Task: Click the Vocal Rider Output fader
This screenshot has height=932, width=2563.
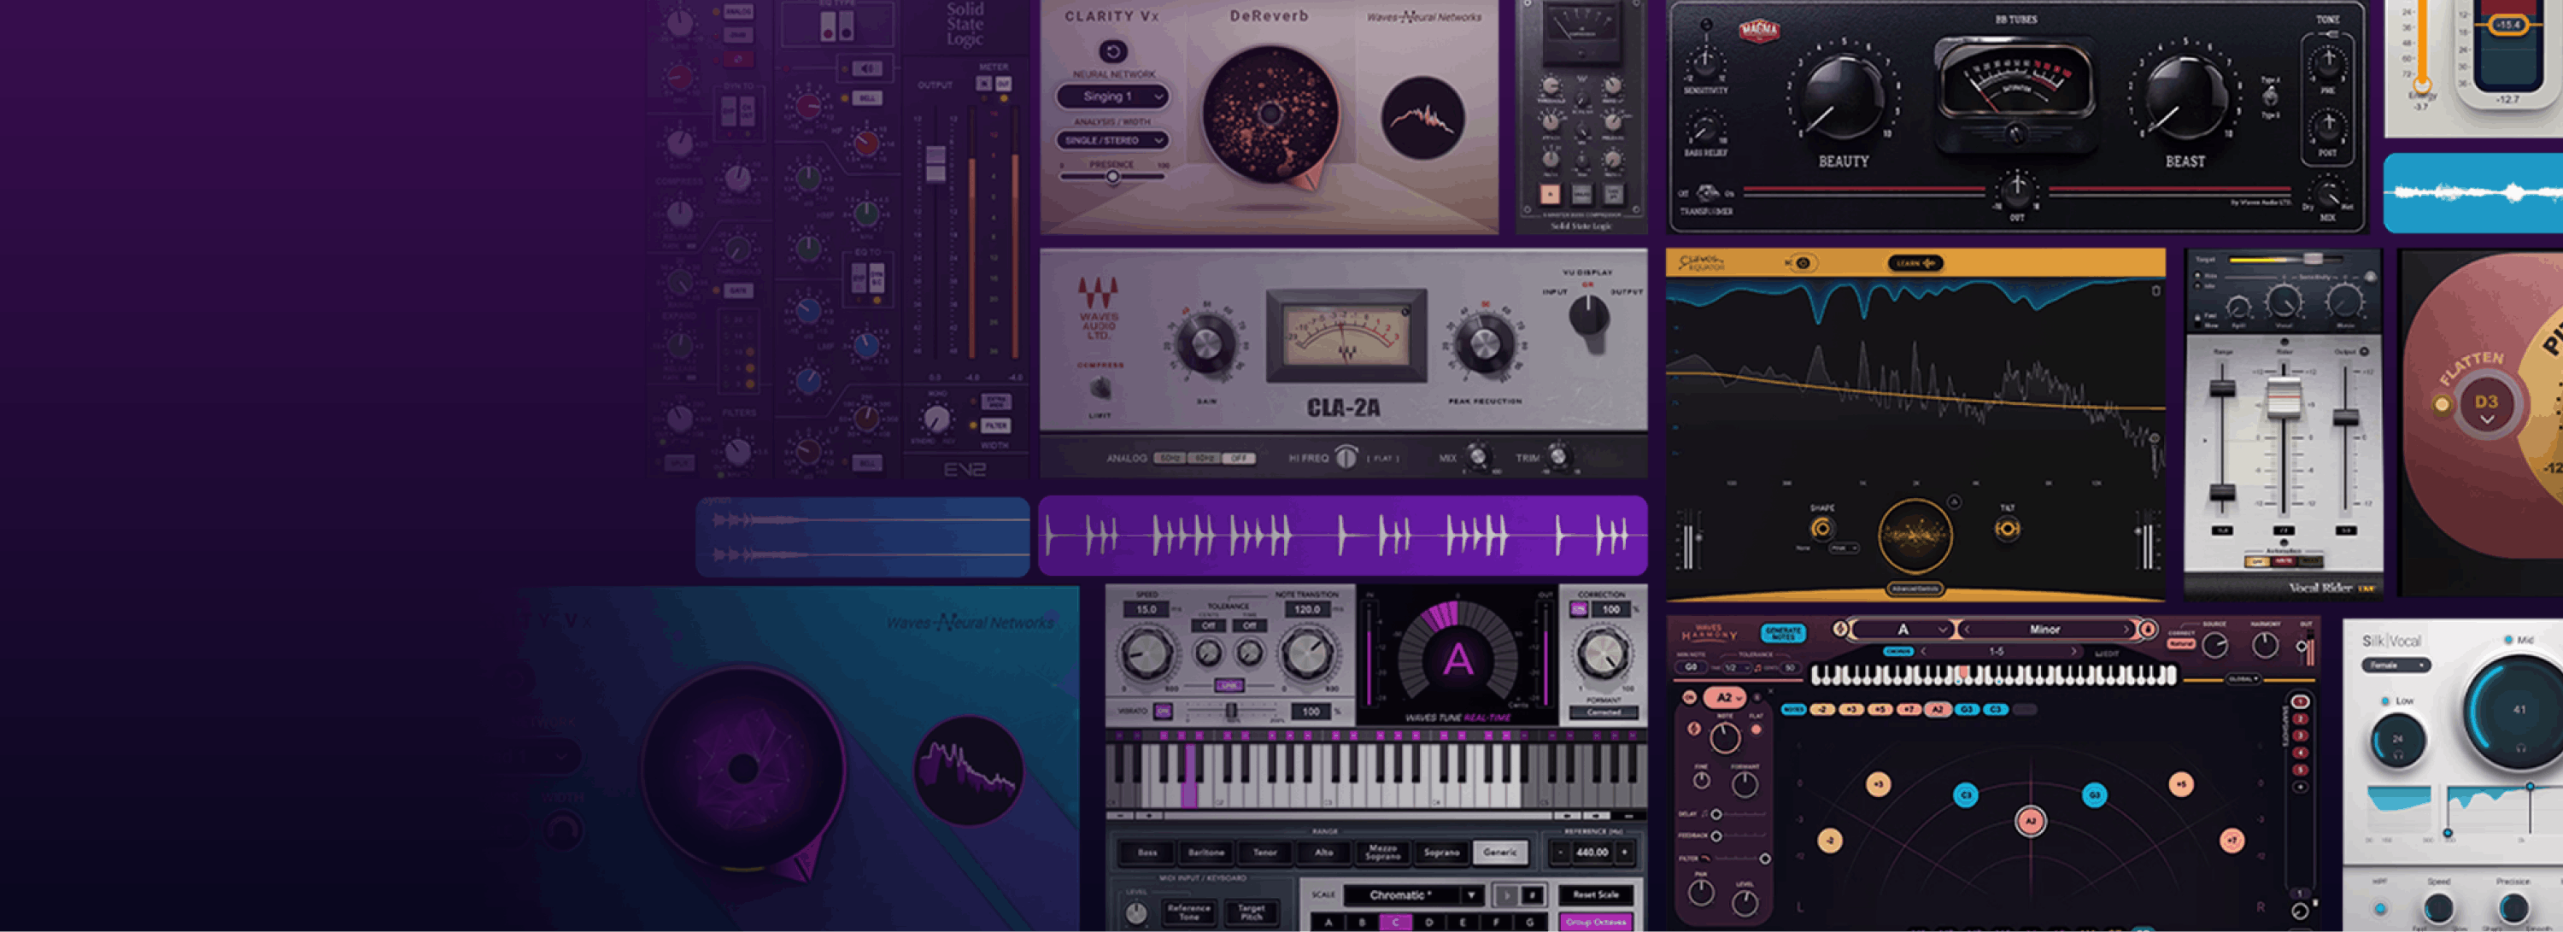Action: pyautogui.click(x=2346, y=418)
